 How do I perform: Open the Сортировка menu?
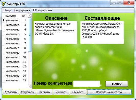click(22, 10)
